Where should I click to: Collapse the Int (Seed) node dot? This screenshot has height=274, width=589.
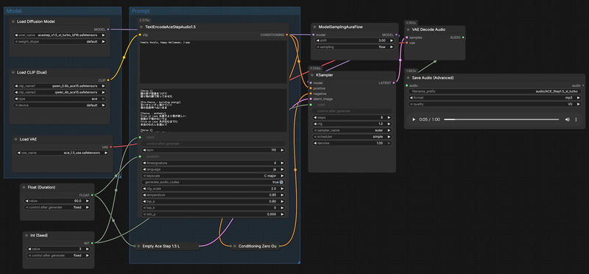pos(27,235)
